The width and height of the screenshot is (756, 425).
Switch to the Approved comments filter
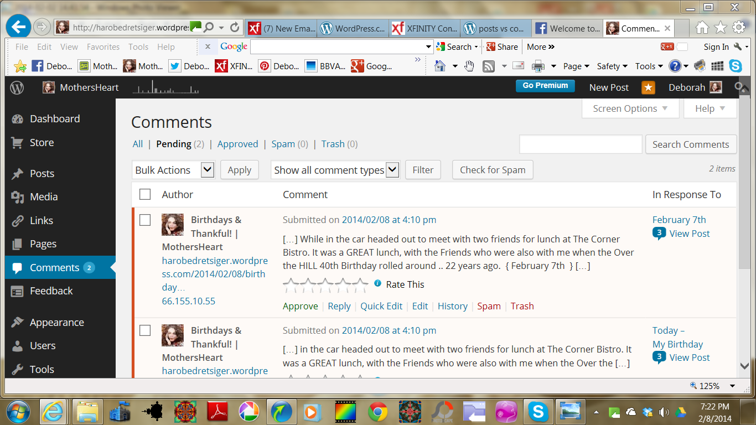237,144
